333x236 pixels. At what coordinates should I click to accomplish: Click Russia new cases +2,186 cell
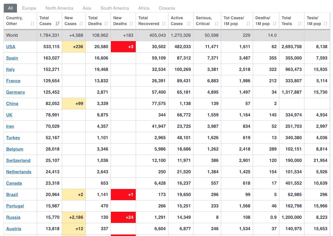(x=74, y=217)
